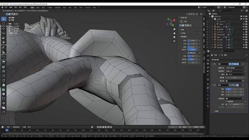Switch to the UV Editing workspace tab
This screenshot has height=140, width=249.
pyautogui.click(x=49, y=8)
